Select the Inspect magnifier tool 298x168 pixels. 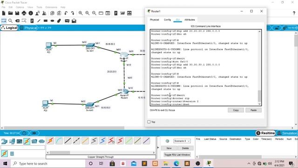[10, 21]
